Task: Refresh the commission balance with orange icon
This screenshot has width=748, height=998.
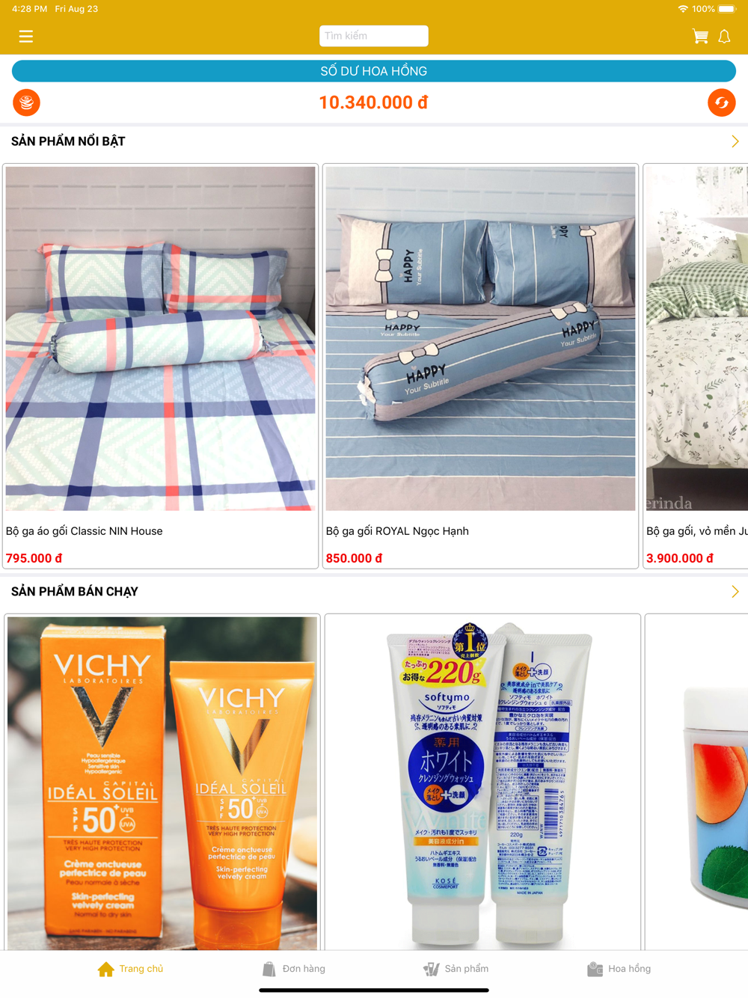Action: pyautogui.click(x=722, y=102)
